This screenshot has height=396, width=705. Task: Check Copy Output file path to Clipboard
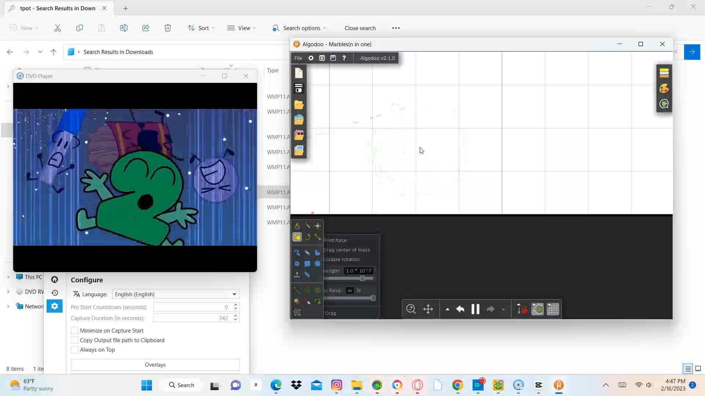75,340
